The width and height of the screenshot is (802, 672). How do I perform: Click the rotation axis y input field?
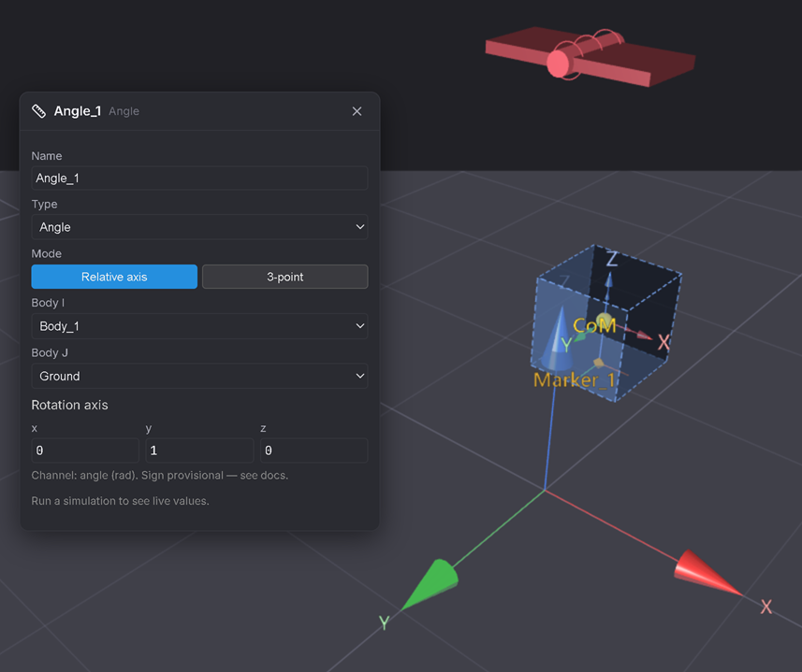[x=199, y=450]
